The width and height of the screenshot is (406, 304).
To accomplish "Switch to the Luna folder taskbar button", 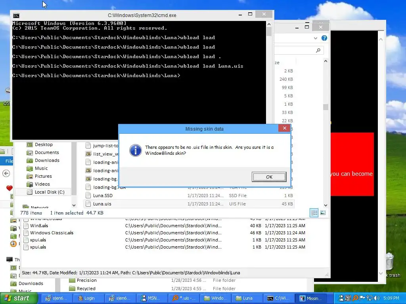I will click(247, 298).
